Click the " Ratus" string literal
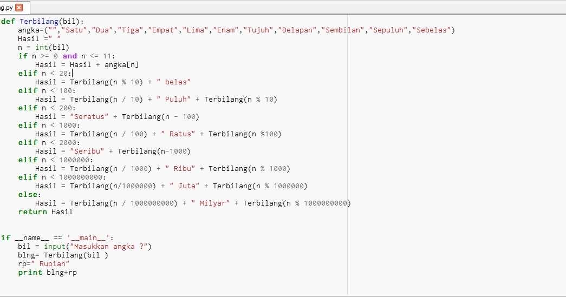The image size is (566, 297). tap(178, 134)
